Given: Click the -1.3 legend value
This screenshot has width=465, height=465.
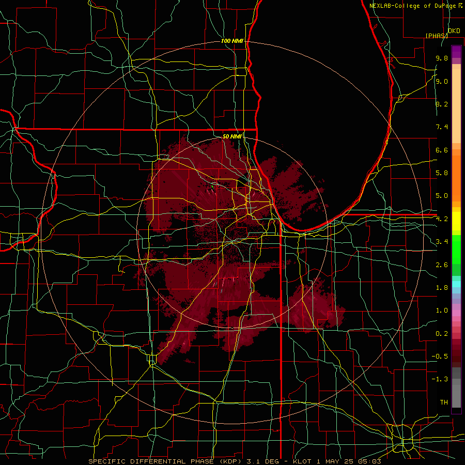Looking at the screenshot, I should [x=440, y=379].
